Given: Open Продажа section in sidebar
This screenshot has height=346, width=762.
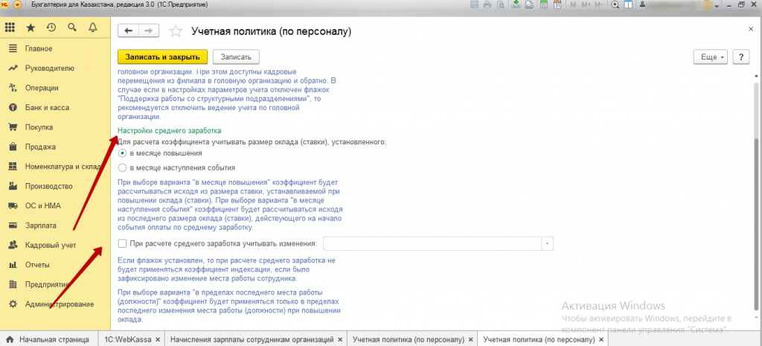Looking at the screenshot, I should (x=55, y=147).
